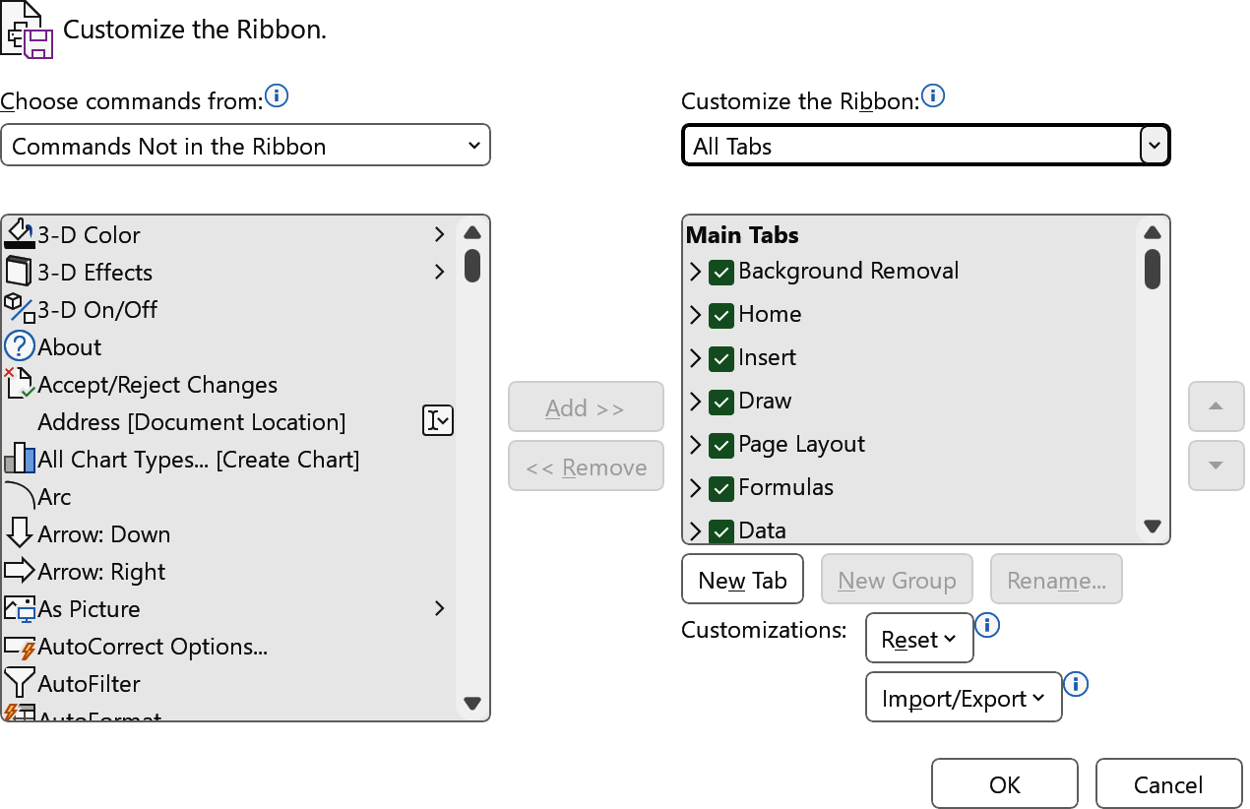The height and width of the screenshot is (809, 1250).
Task: Open the Customize the Ribbon All Tabs dropdown
Action: click(1154, 146)
